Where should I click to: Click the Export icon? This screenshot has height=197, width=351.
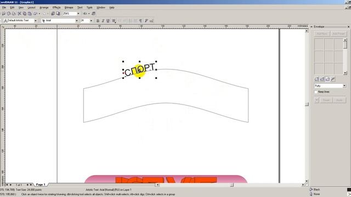(58, 14)
